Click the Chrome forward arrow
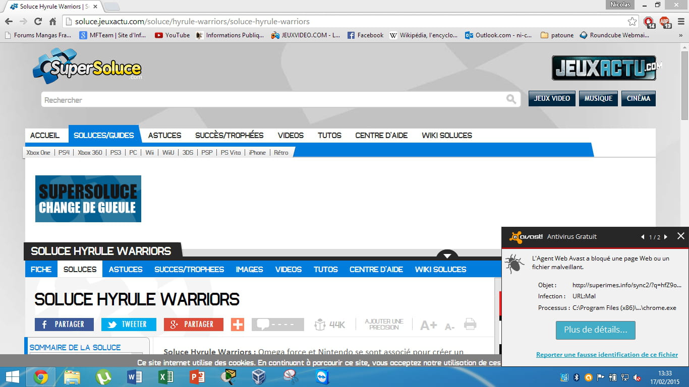This screenshot has width=689, height=387. 23,22
